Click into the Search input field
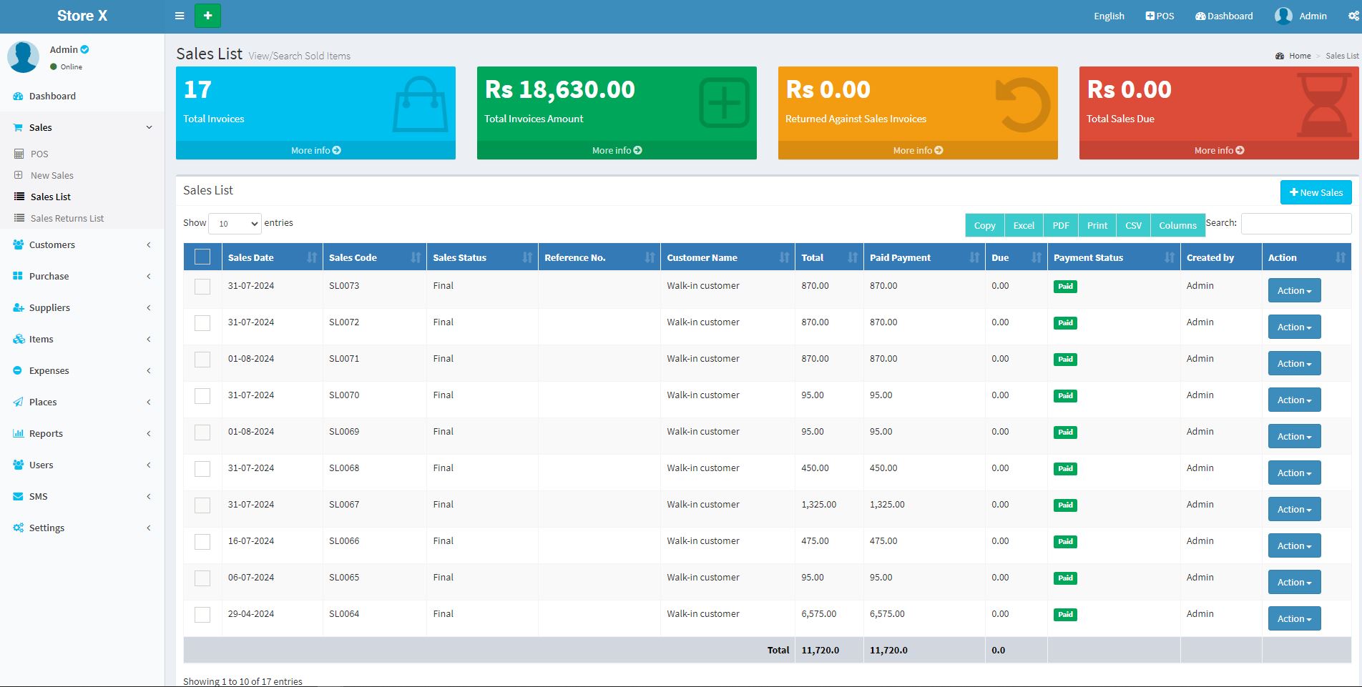Screen dimensions: 1362x687 [x=1295, y=224]
